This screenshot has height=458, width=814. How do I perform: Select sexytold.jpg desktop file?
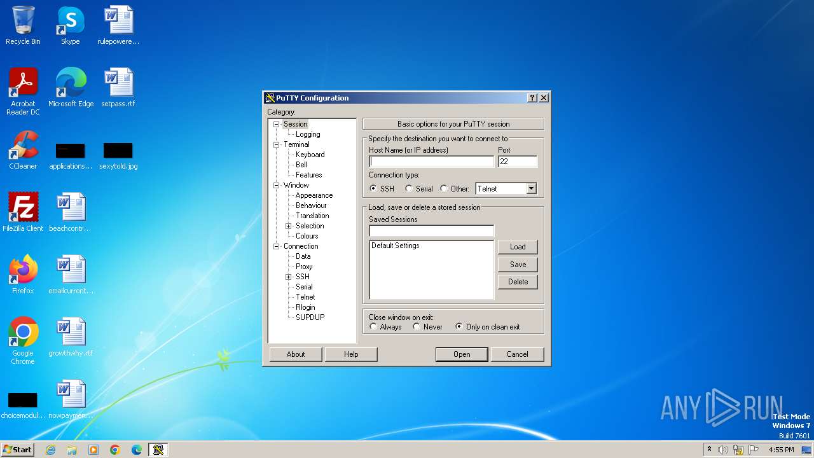118,156
